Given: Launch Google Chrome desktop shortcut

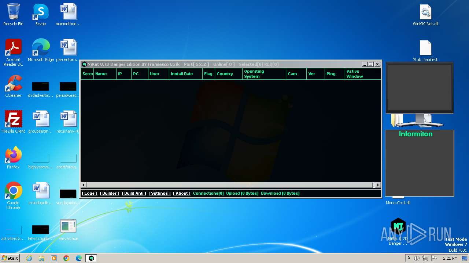Looking at the screenshot, I should [13, 196].
